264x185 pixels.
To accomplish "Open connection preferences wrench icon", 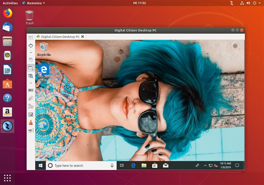I will click(31, 98).
